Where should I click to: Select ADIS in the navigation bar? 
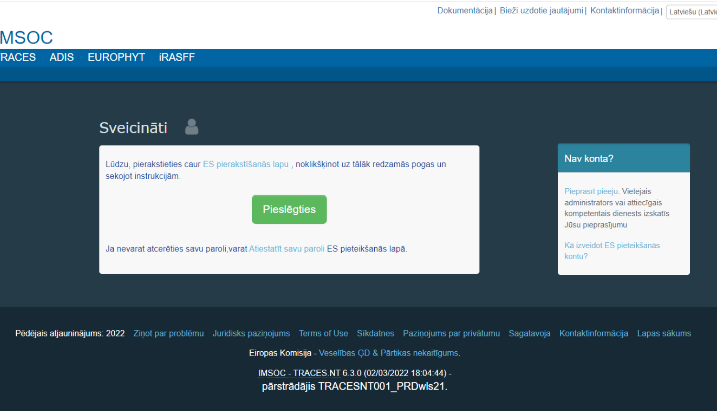coord(62,57)
